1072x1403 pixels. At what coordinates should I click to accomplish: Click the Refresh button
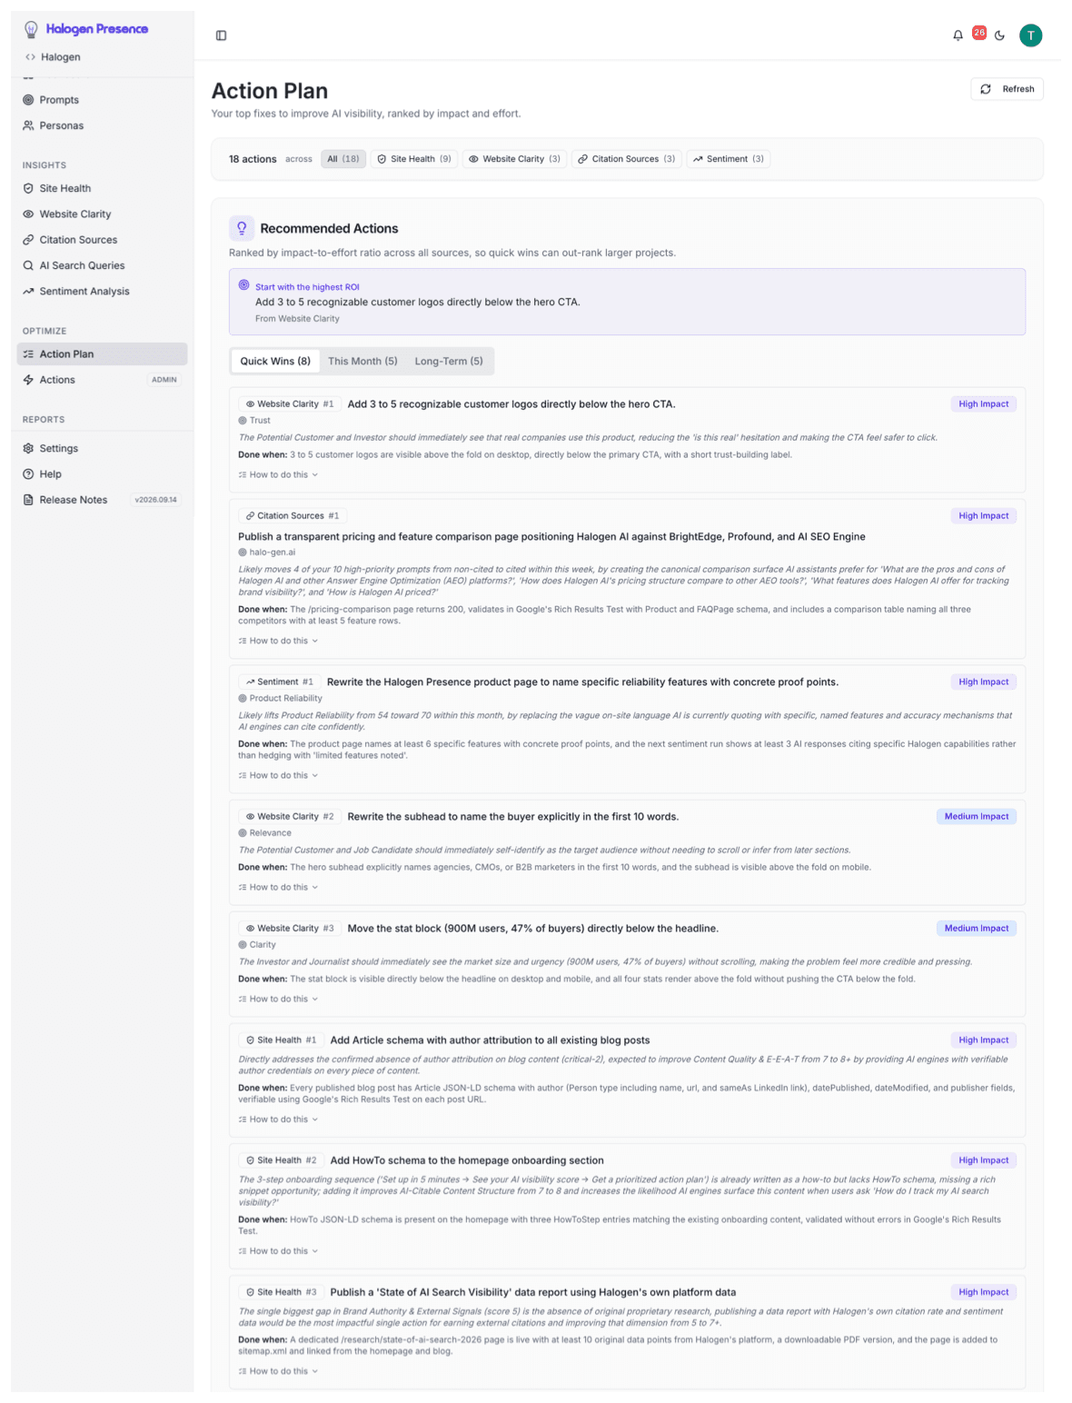[x=1007, y=89]
